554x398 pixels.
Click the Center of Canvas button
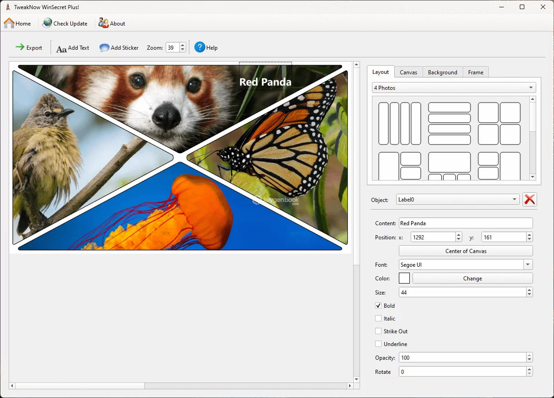click(x=465, y=251)
